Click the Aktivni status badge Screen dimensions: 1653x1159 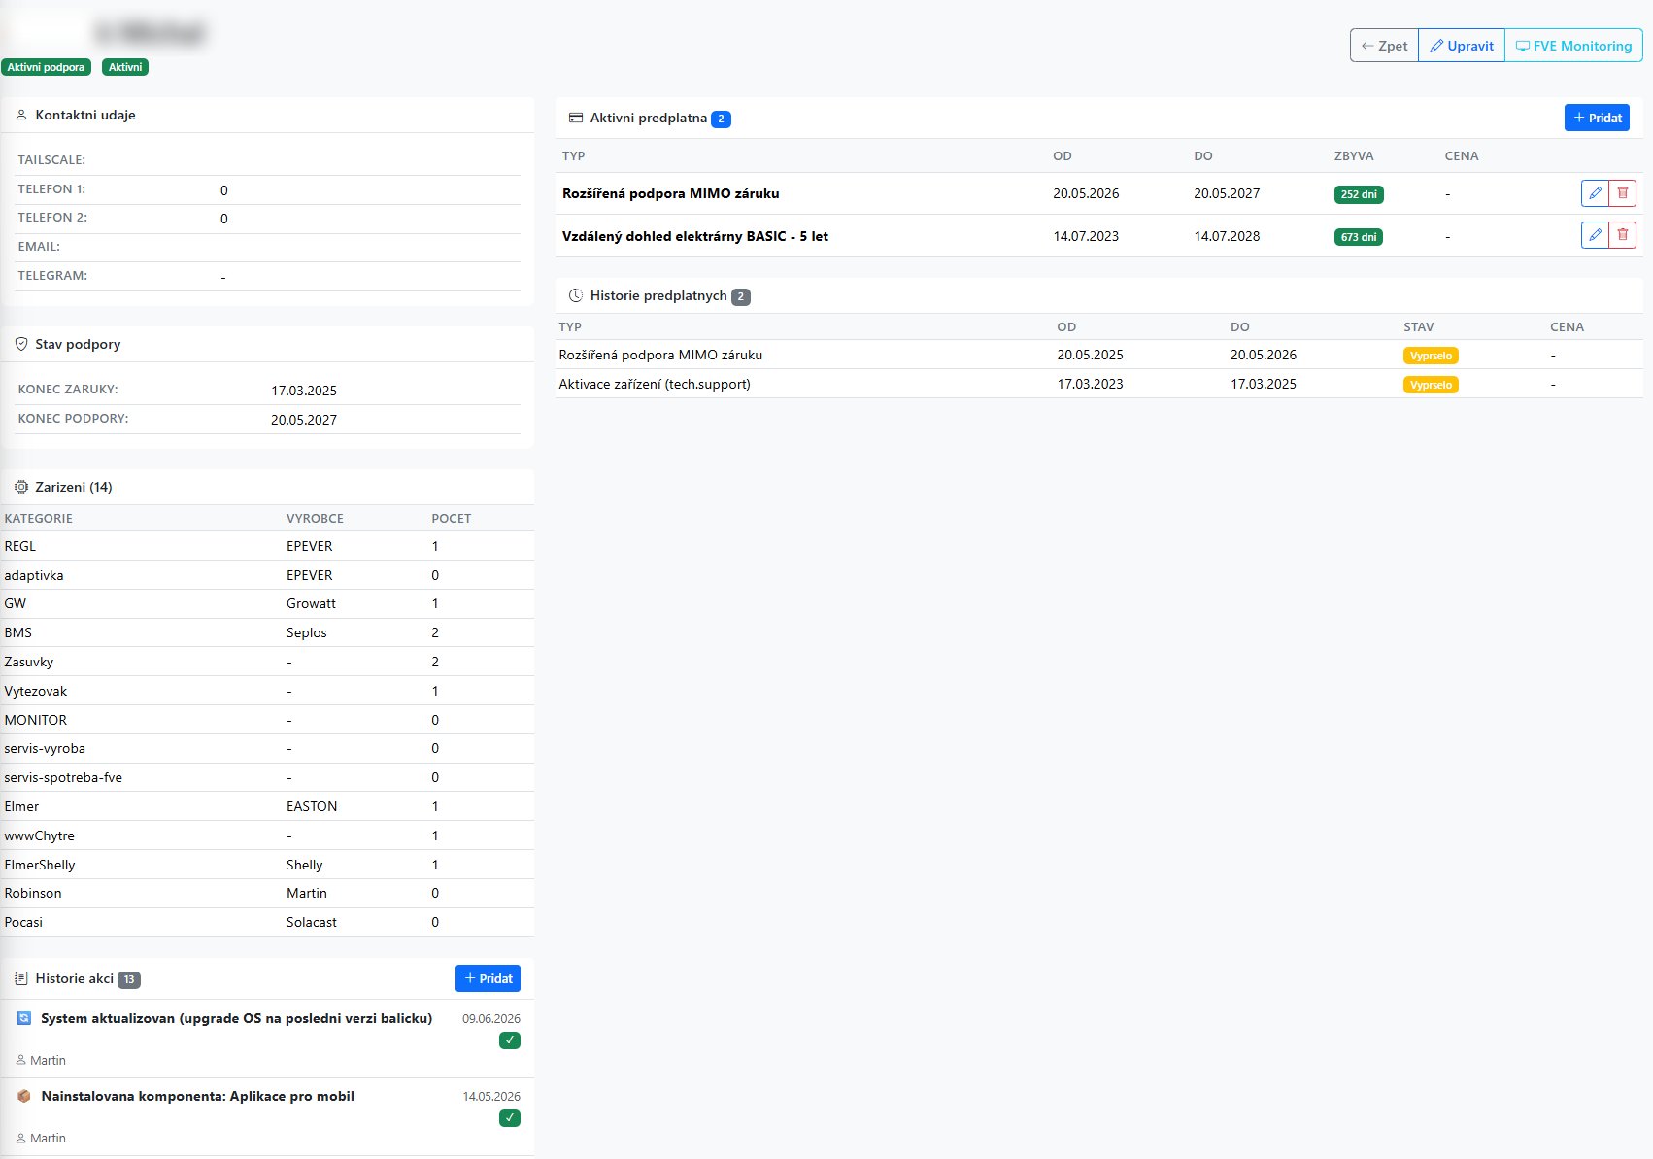coord(125,67)
